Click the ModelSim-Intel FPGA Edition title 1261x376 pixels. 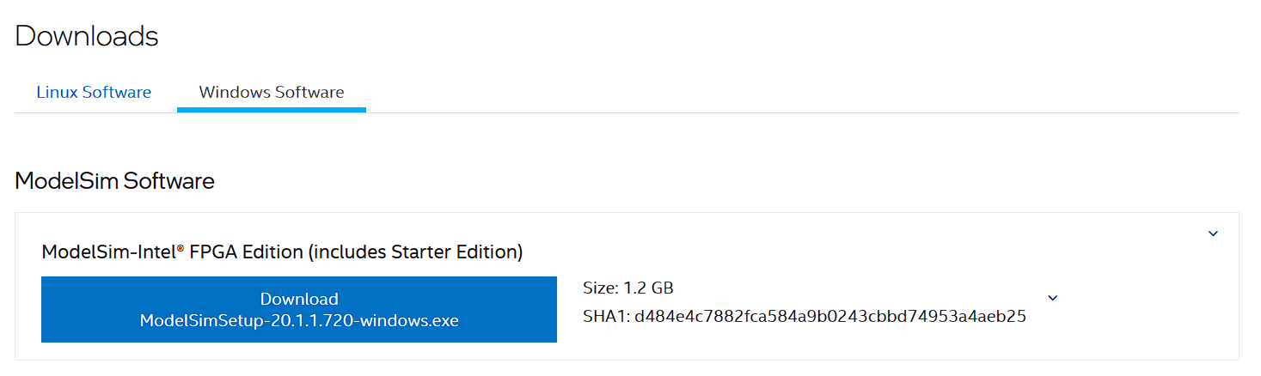pos(282,252)
